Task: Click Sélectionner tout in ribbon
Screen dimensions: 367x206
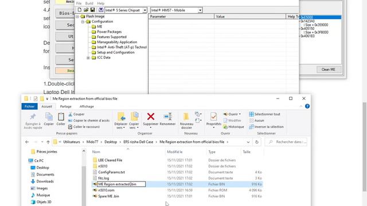Action: [x=264, y=114]
